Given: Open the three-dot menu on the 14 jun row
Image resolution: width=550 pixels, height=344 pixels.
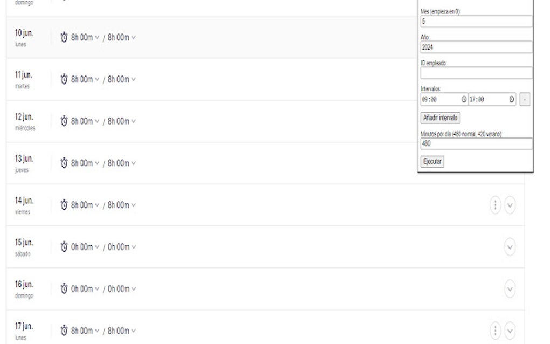Looking at the screenshot, I should pos(494,205).
